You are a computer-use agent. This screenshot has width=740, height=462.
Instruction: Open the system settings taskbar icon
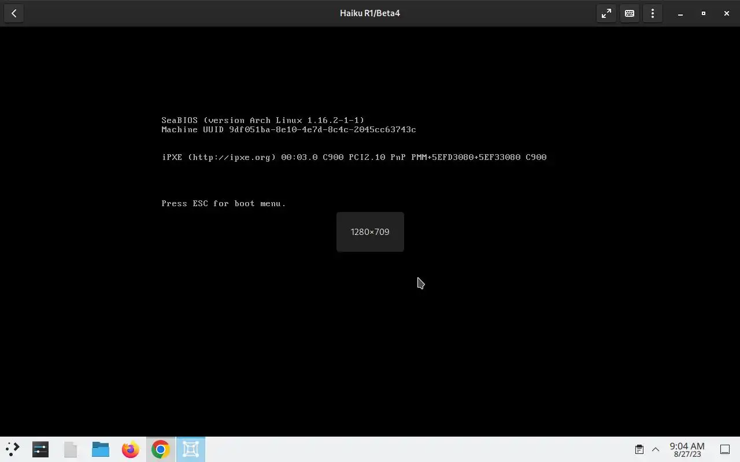point(40,449)
